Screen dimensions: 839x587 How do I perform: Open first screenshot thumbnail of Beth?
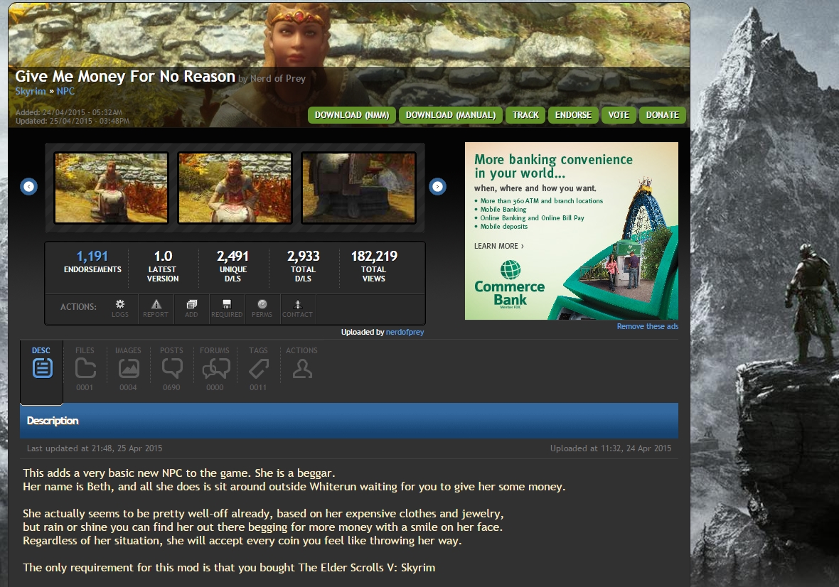[112, 188]
